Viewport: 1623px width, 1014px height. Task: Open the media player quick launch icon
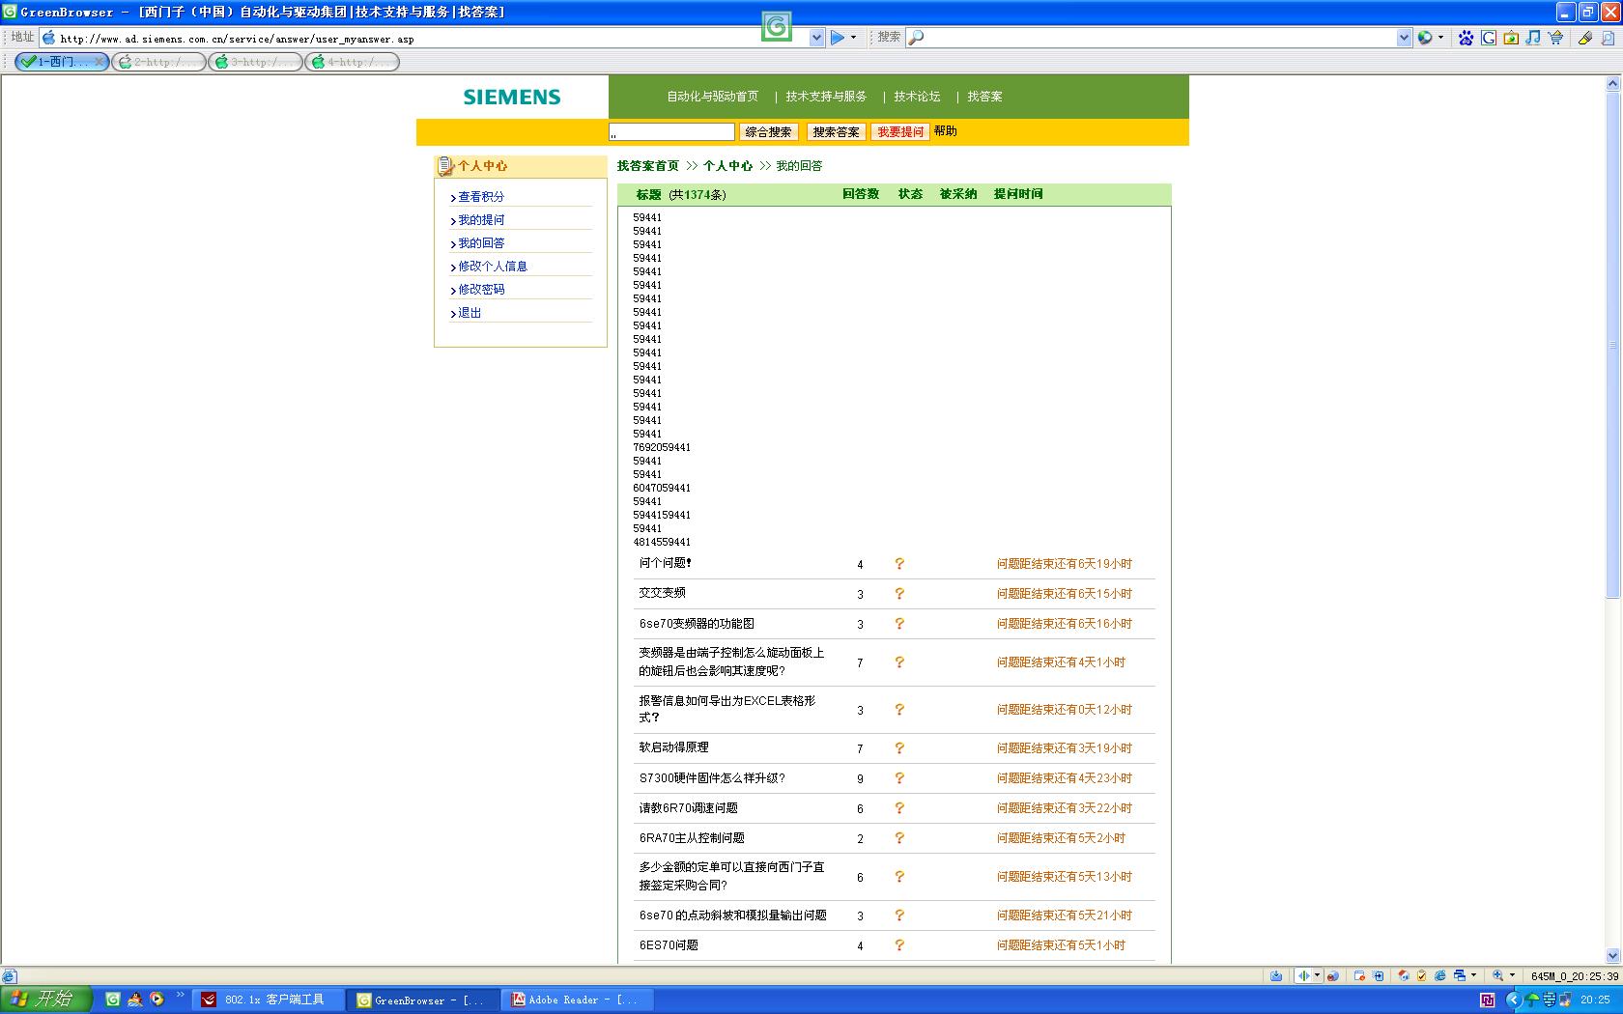pyautogui.click(x=157, y=1000)
